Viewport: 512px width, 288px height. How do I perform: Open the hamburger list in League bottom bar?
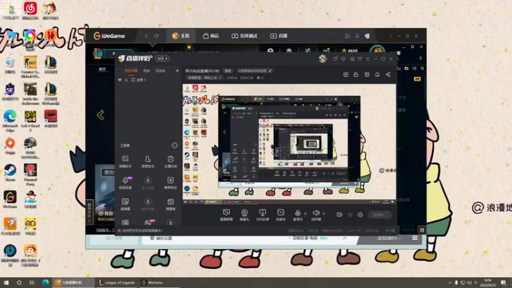(x=415, y=238)
